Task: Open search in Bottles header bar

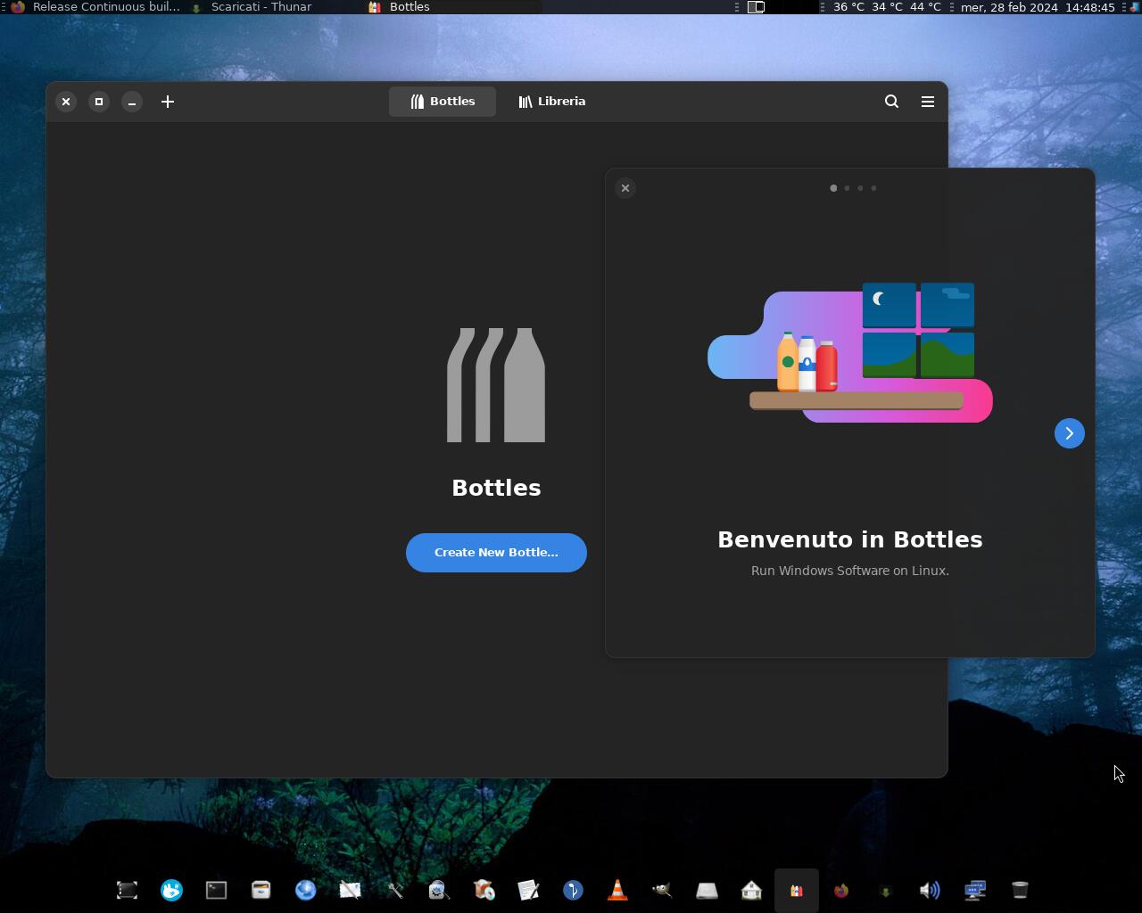Action: click(x=891, y=102)
